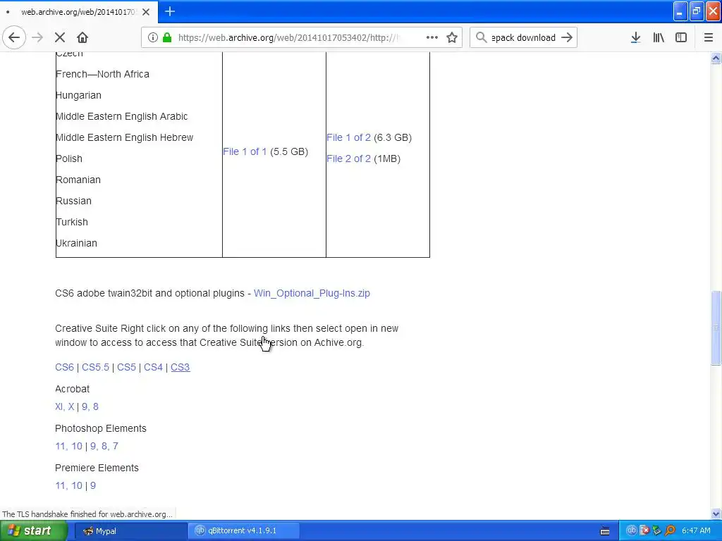Open the File 1 of 1 link

[245, 152]
